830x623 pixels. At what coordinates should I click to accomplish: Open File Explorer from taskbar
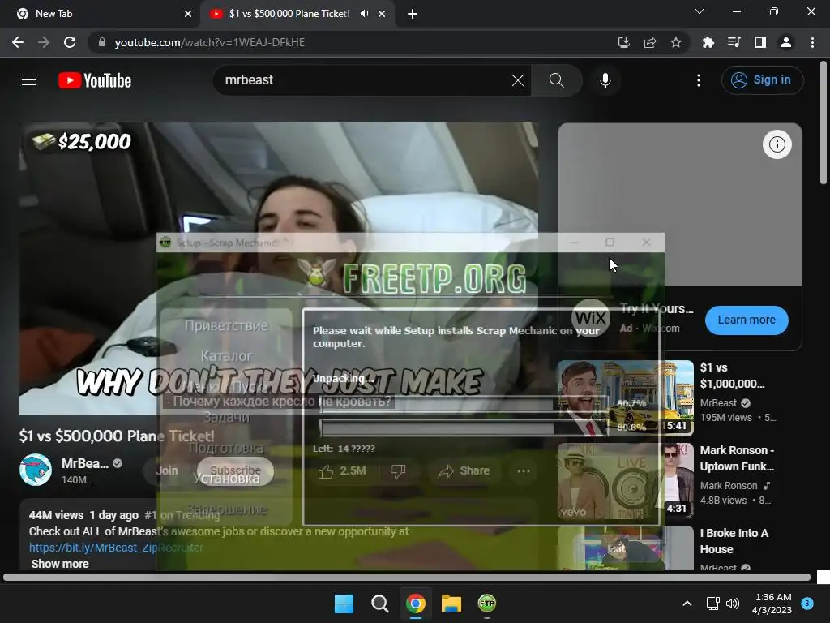click(451, 604)
